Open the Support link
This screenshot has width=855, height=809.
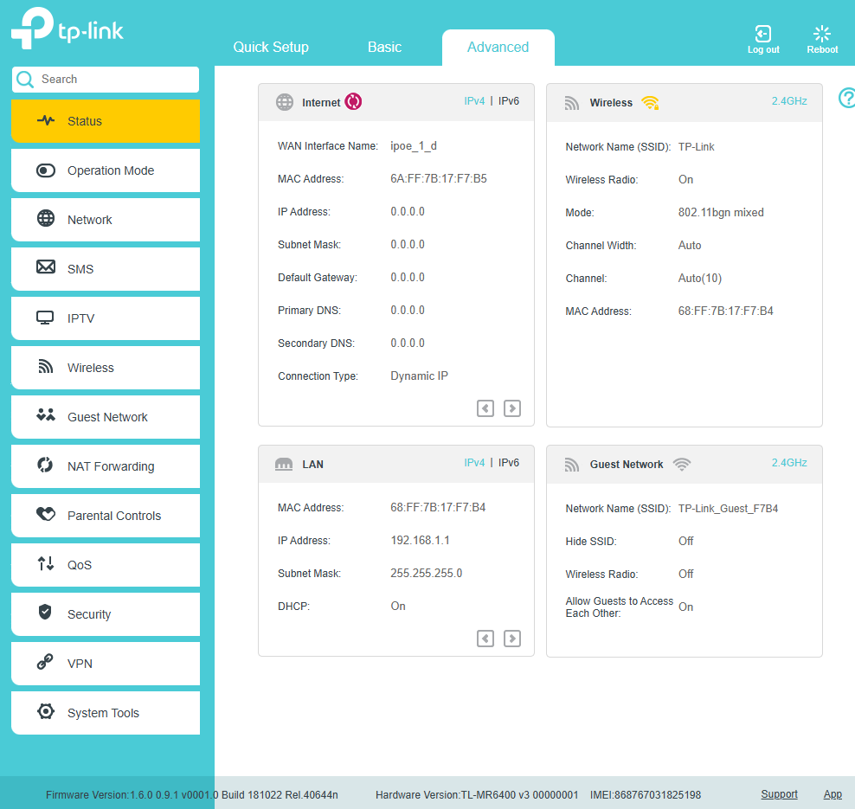tap(779, 794)
